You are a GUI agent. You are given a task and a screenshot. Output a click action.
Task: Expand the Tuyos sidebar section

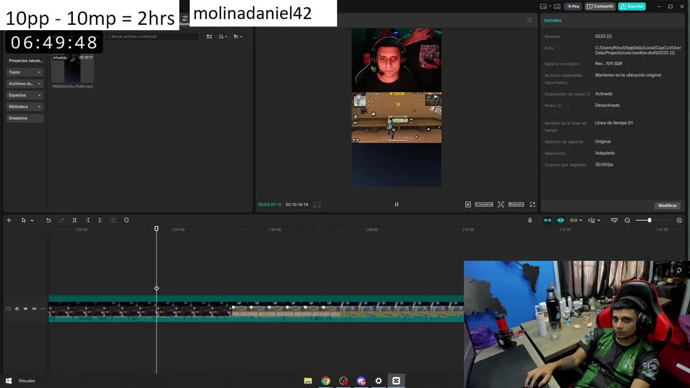pos(25,72)
